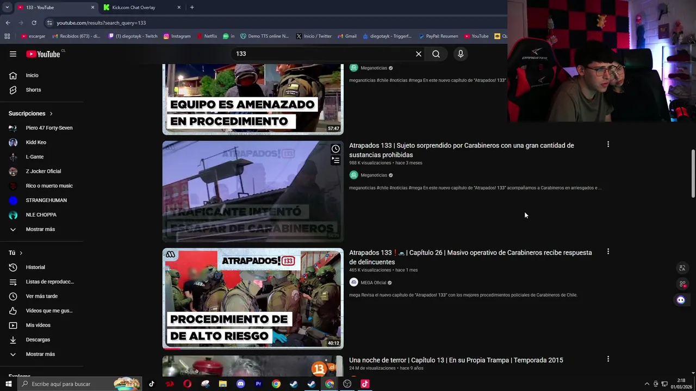Open 'Una noche de terror' video title
696x391 pixels.
click(456, 360)
